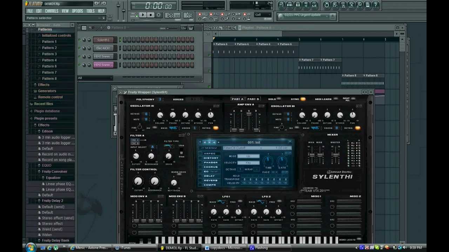Select Pattern 1 in browser
The height and width of the screenshot is (252, 449).
[x=49, y=42]
